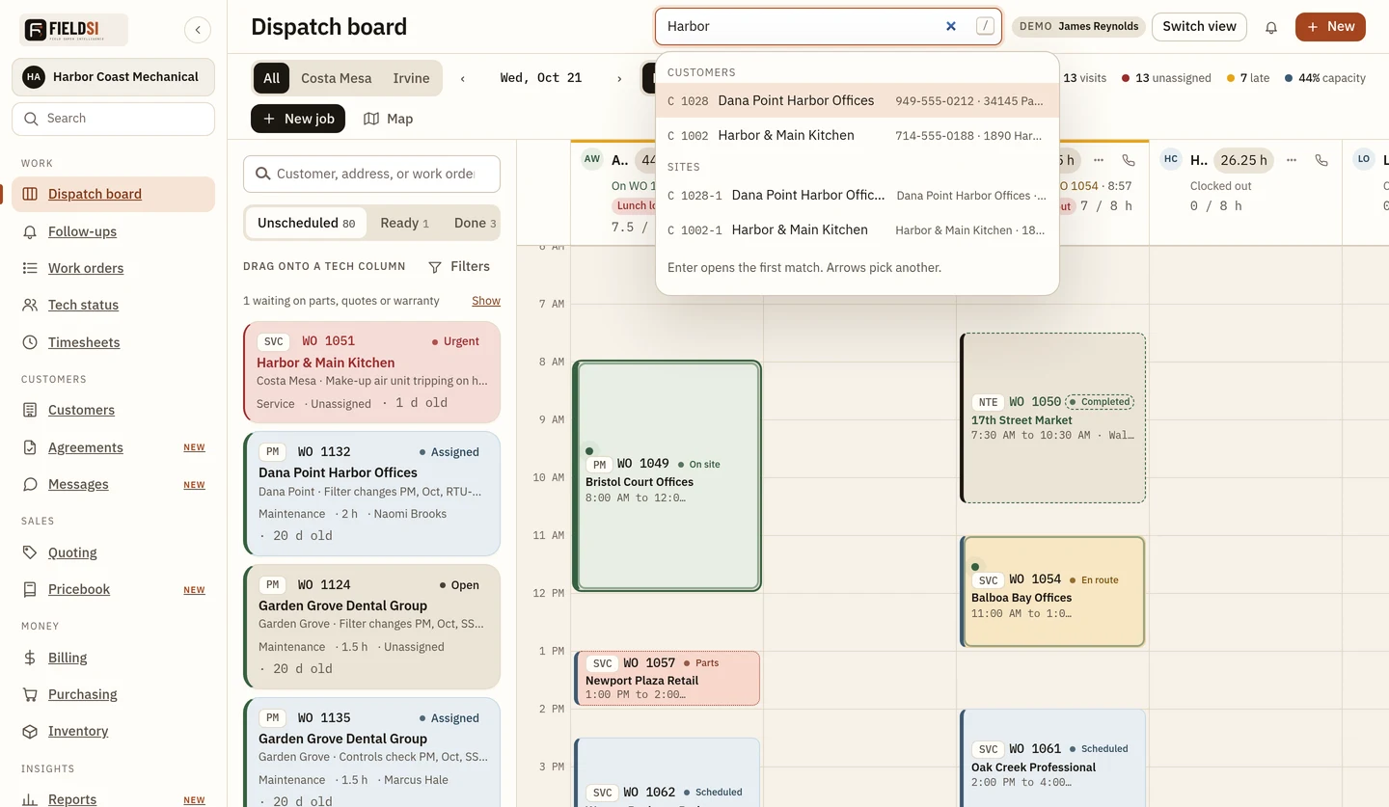Open the Customers page from the sidebar navigation
Viewport: 1389px width, 807px height.
[81, 410]
